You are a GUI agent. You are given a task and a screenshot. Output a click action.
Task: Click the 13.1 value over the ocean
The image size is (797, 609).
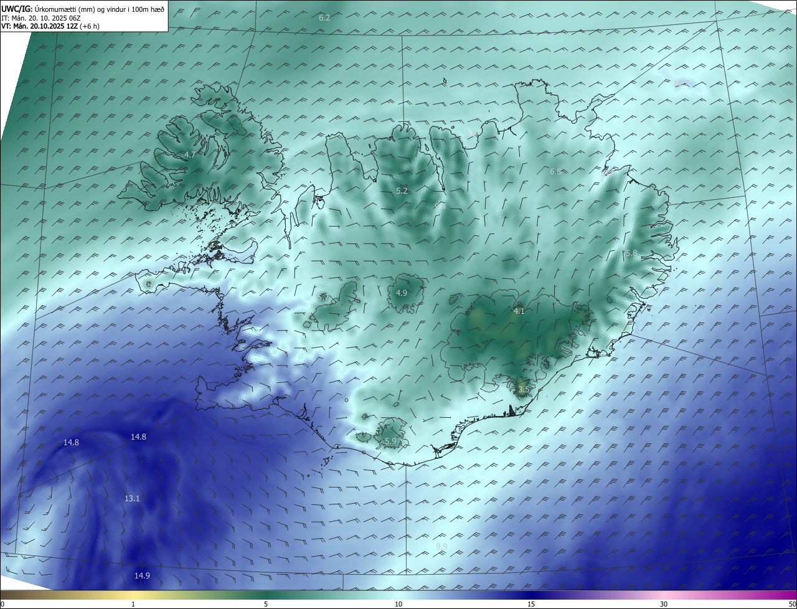pos(132,499)
